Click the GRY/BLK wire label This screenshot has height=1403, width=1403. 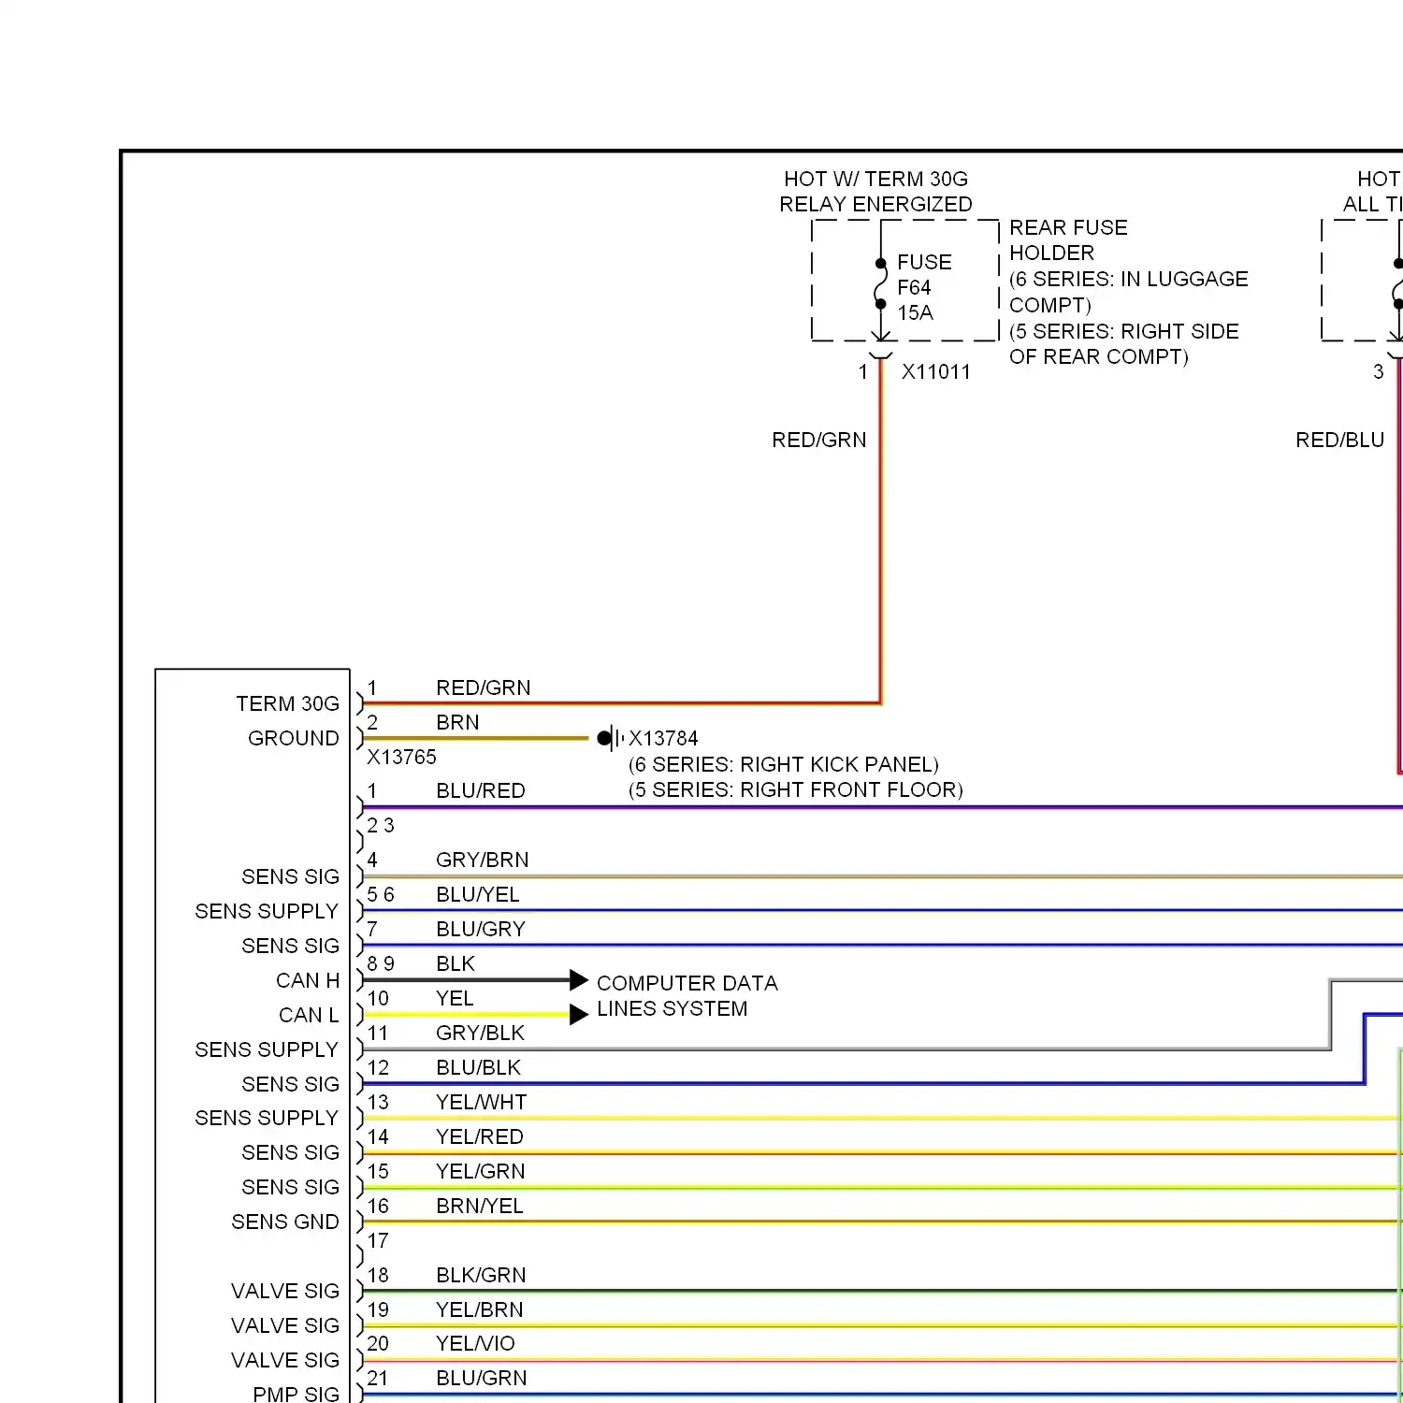pos(480,1033)
